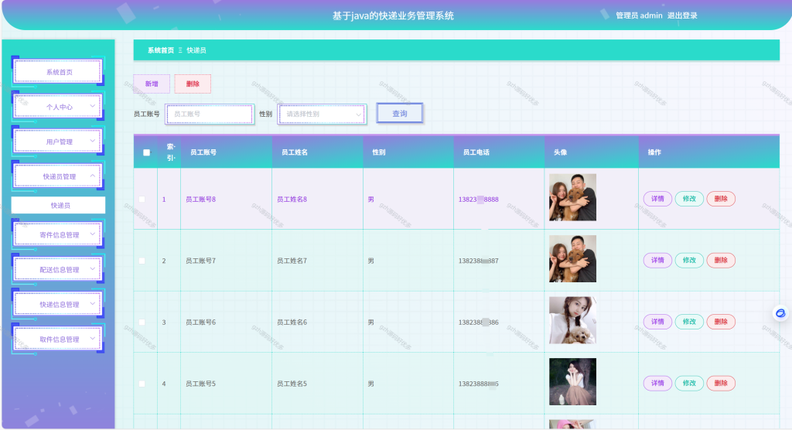Click 系统首页 in the breadcrumb
The height and width of the screenshot is (430, 792).
coord(161,50)
